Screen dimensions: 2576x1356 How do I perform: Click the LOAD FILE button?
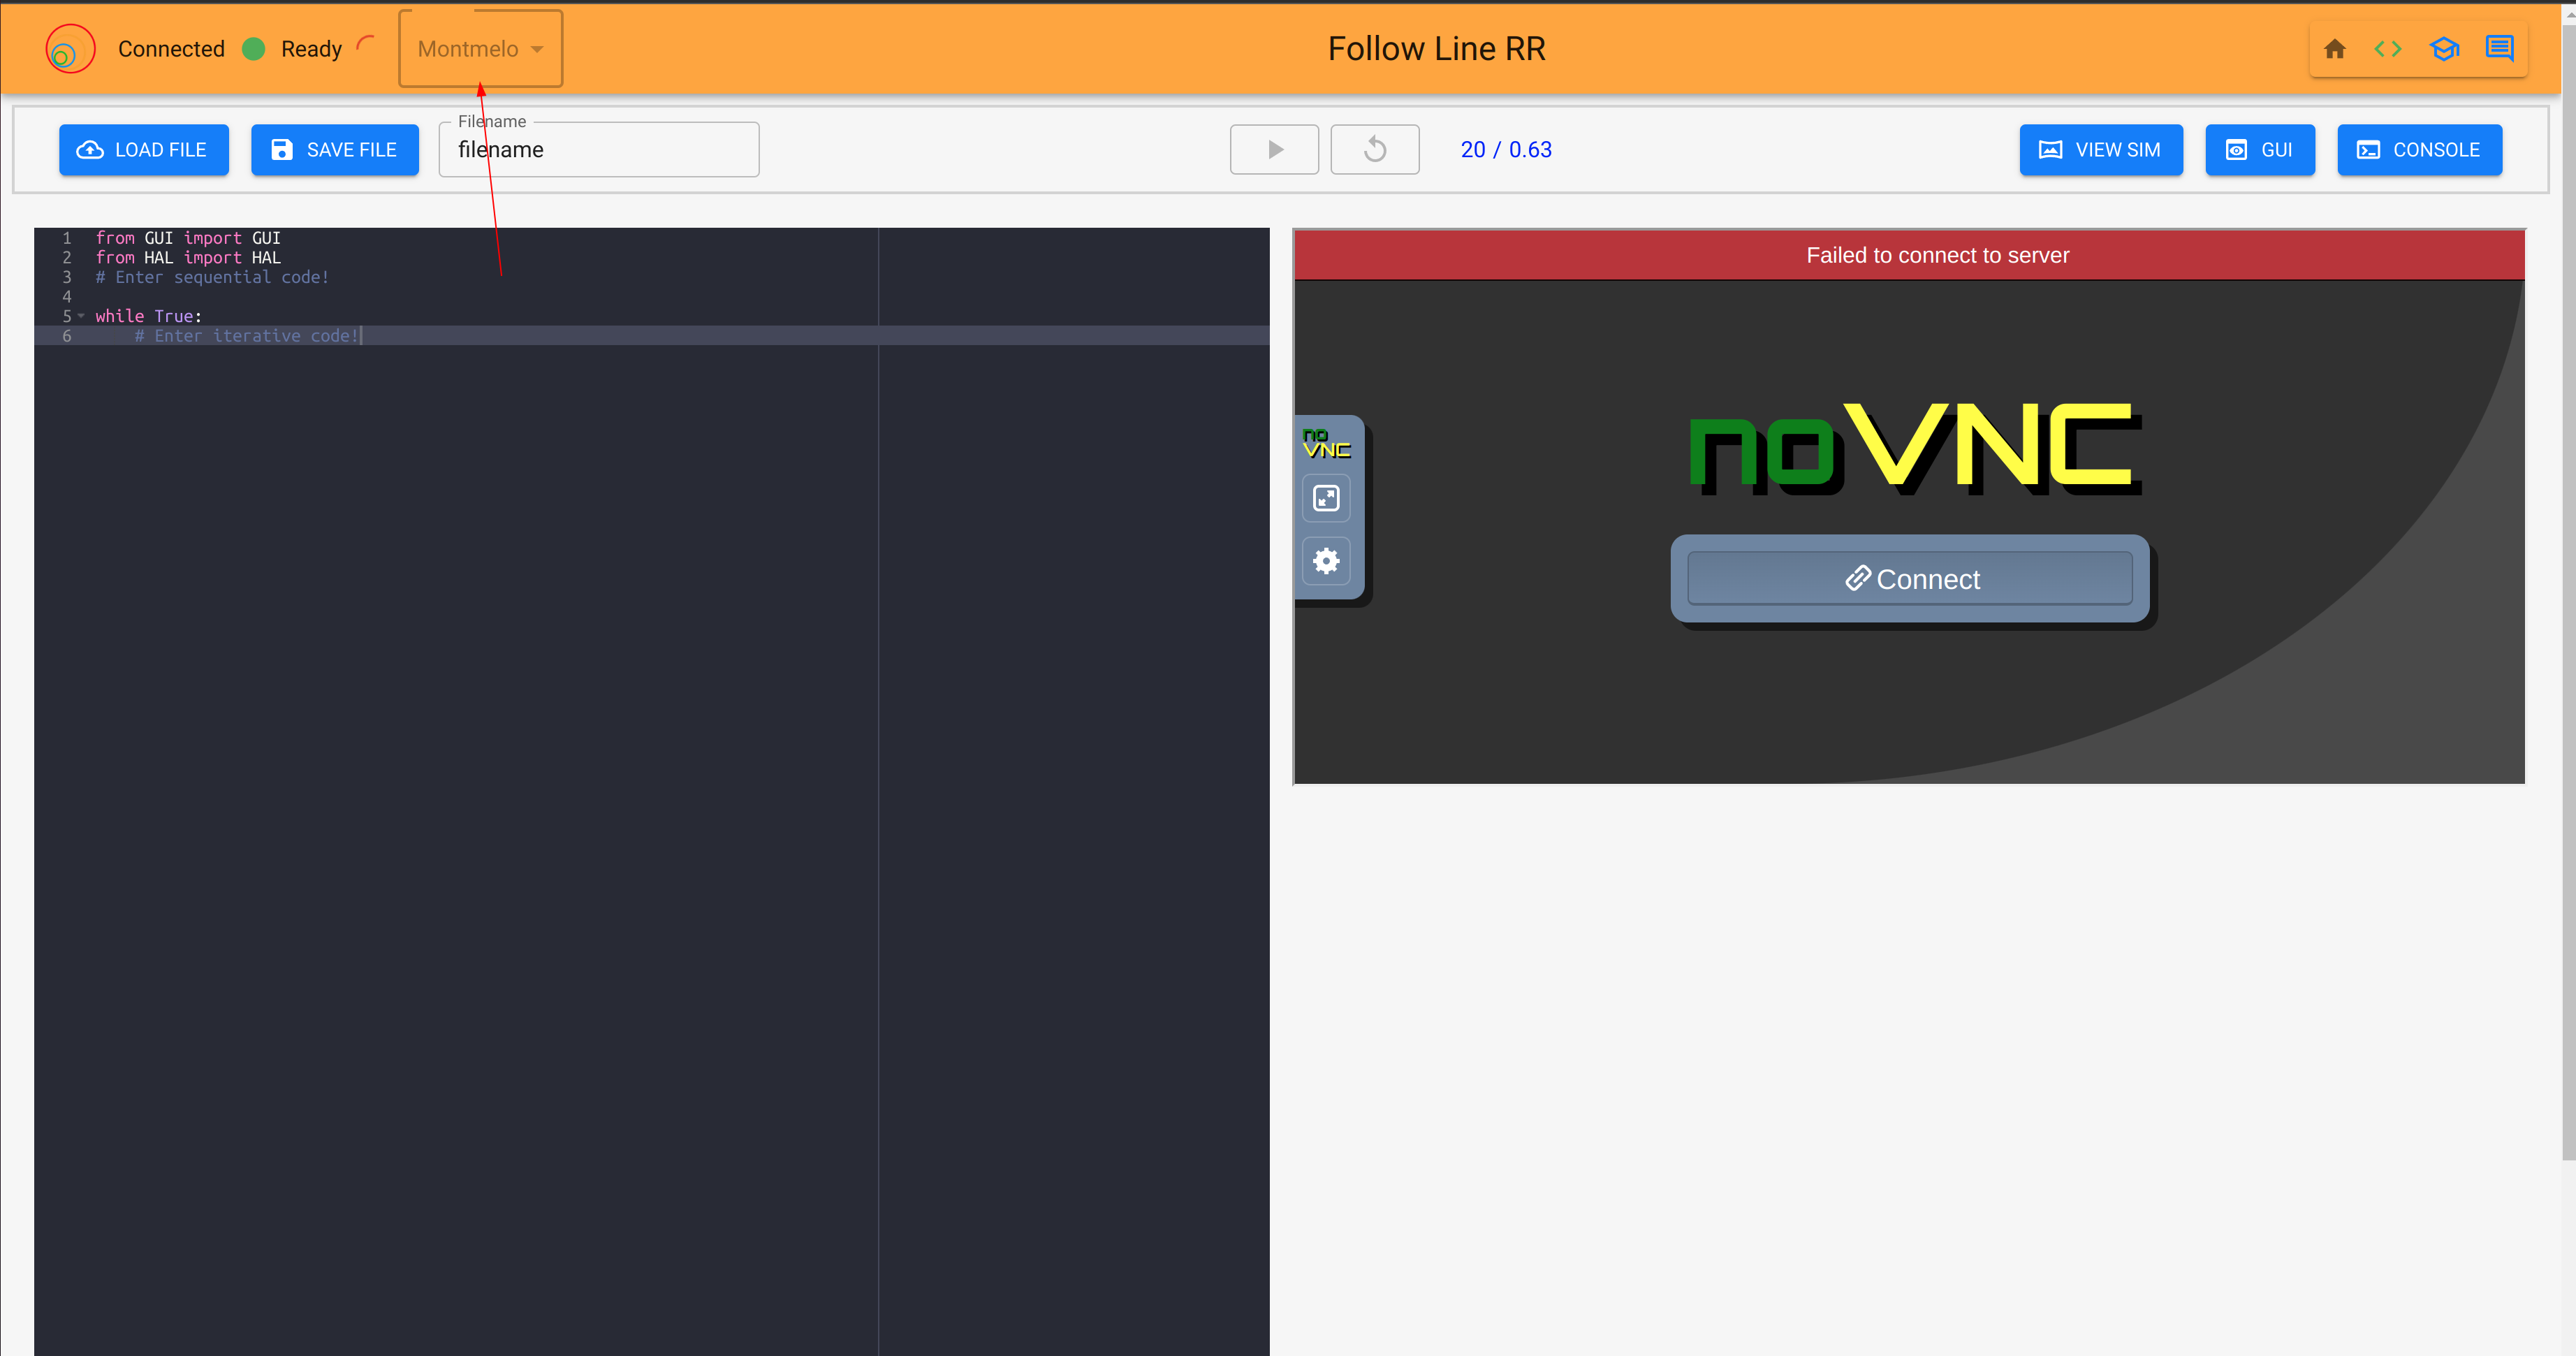click(x=143, y=149)
